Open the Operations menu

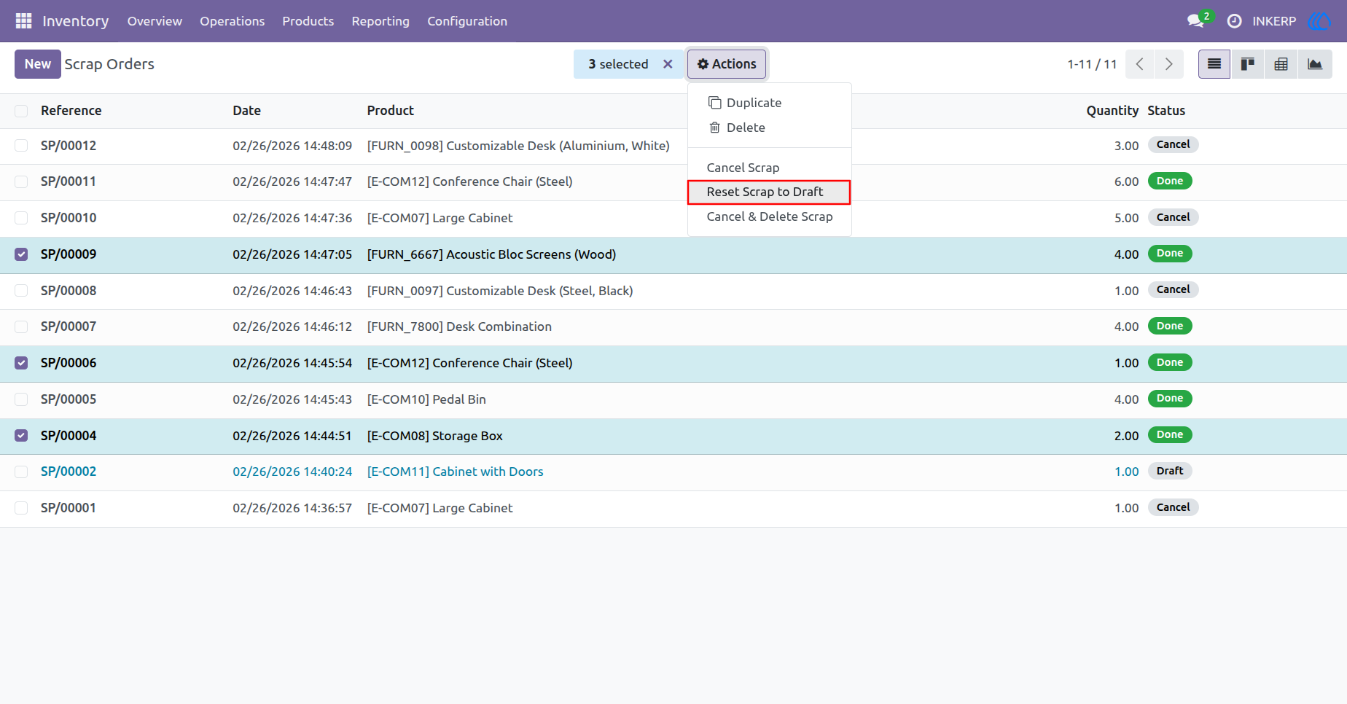pos(232,21)
